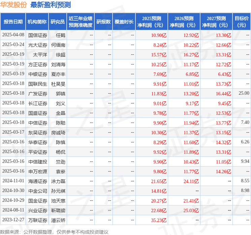Click the 16.44亿 forecast value
Viewport: 251px width, 235px height.
coord(223,94)
